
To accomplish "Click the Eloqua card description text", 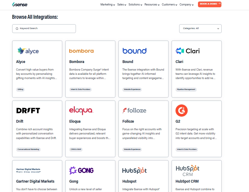I will tap(90, 134).
